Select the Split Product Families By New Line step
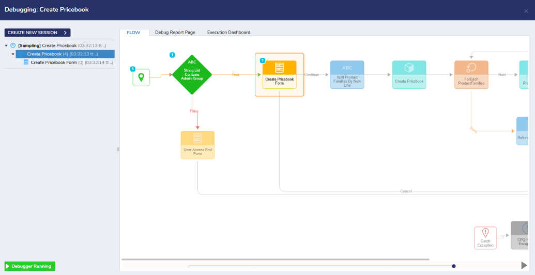 (x=347, y=75)
